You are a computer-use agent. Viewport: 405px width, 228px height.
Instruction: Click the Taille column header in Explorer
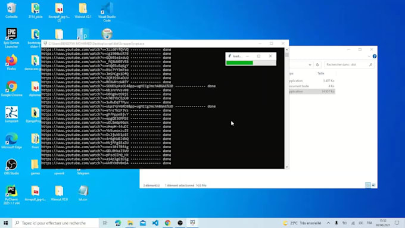[321, 73]
